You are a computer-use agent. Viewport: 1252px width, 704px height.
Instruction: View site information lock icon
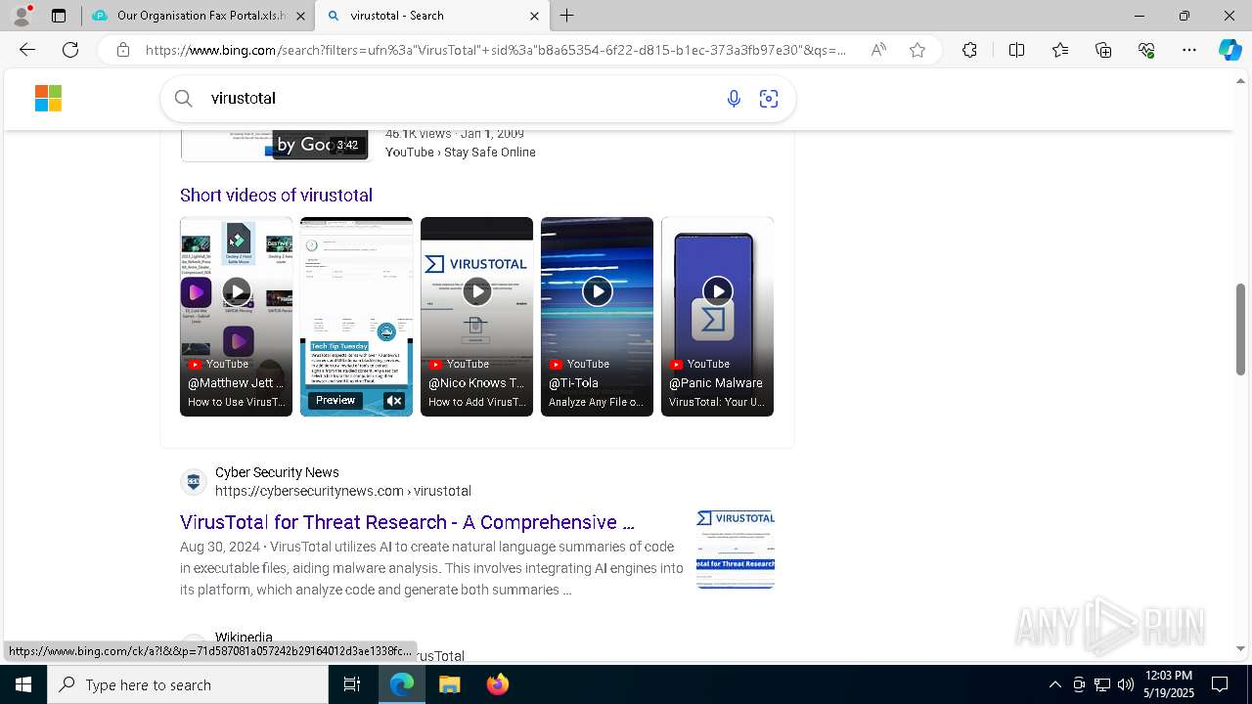pos(123,50)
